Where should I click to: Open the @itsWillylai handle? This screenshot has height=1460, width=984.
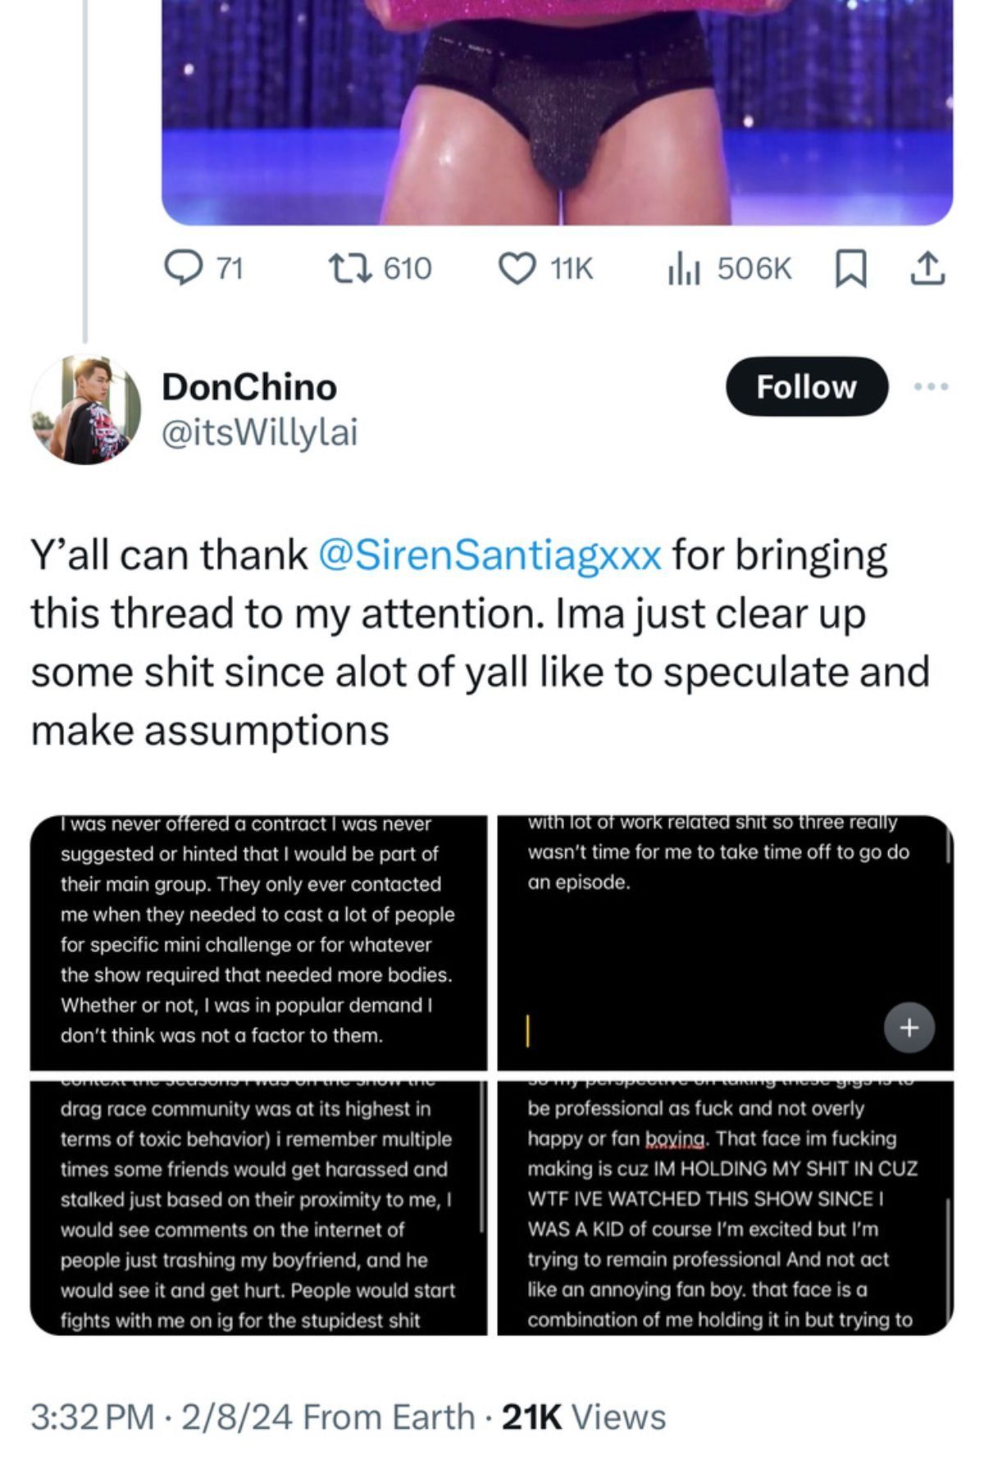coord(260,433)
